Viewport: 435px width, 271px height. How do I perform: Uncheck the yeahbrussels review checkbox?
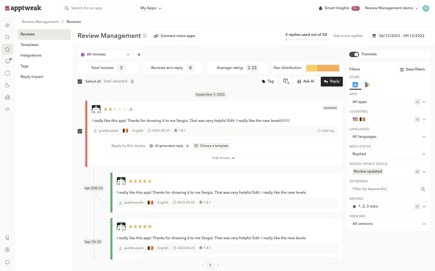pyautogui.click(x=80, y=131)
